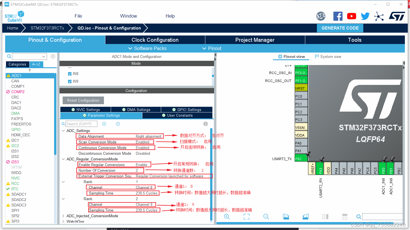
Task: Open the peripheral search combo box
Action: coord(29,57)
